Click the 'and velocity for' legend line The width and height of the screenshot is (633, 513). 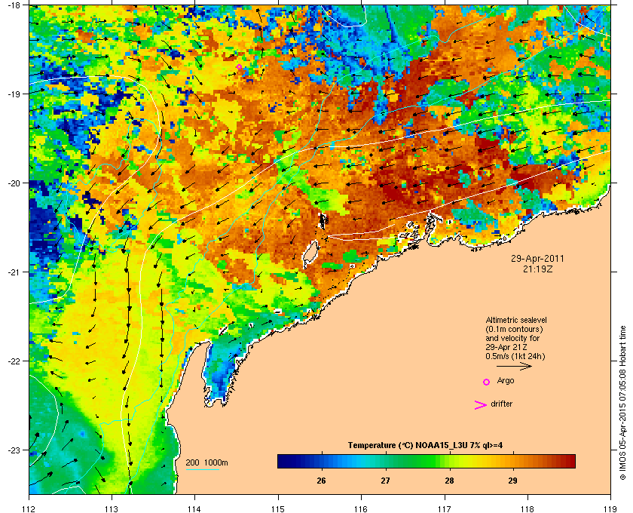512,338
